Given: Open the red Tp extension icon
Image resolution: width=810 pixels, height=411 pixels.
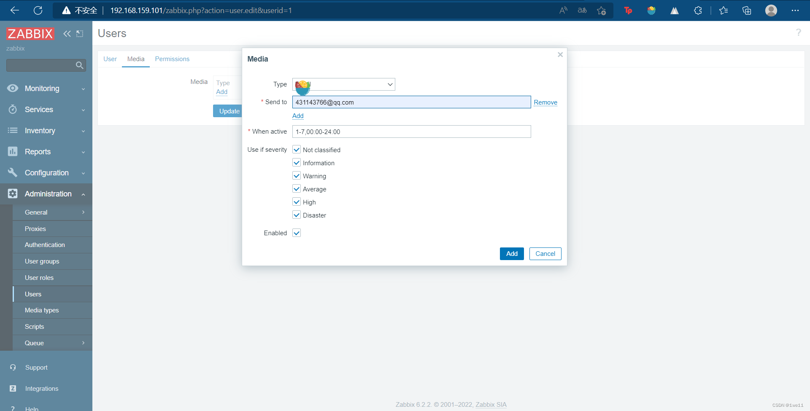Looking at the screenshot, I should pos(628,11).
